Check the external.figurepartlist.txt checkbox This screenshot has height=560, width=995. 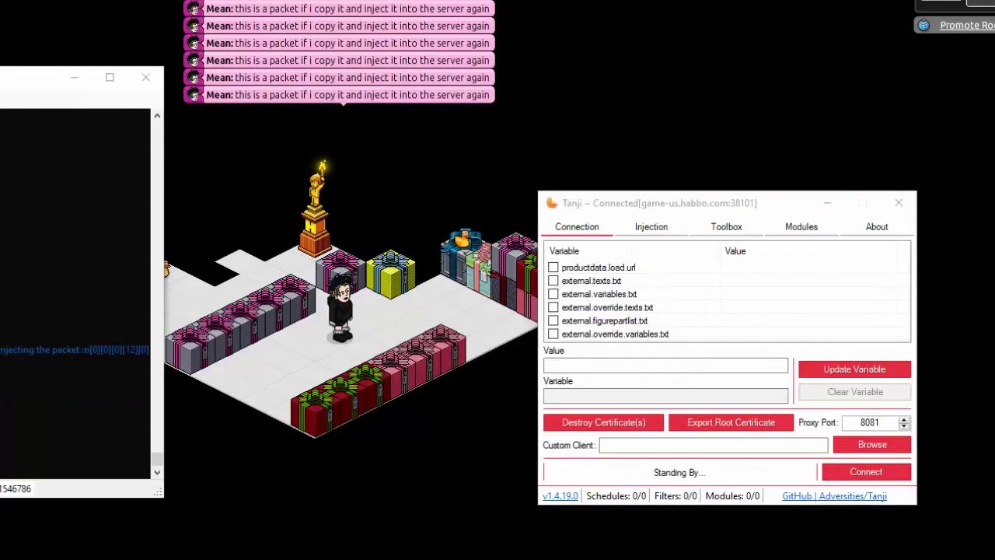tap(553, 320)
